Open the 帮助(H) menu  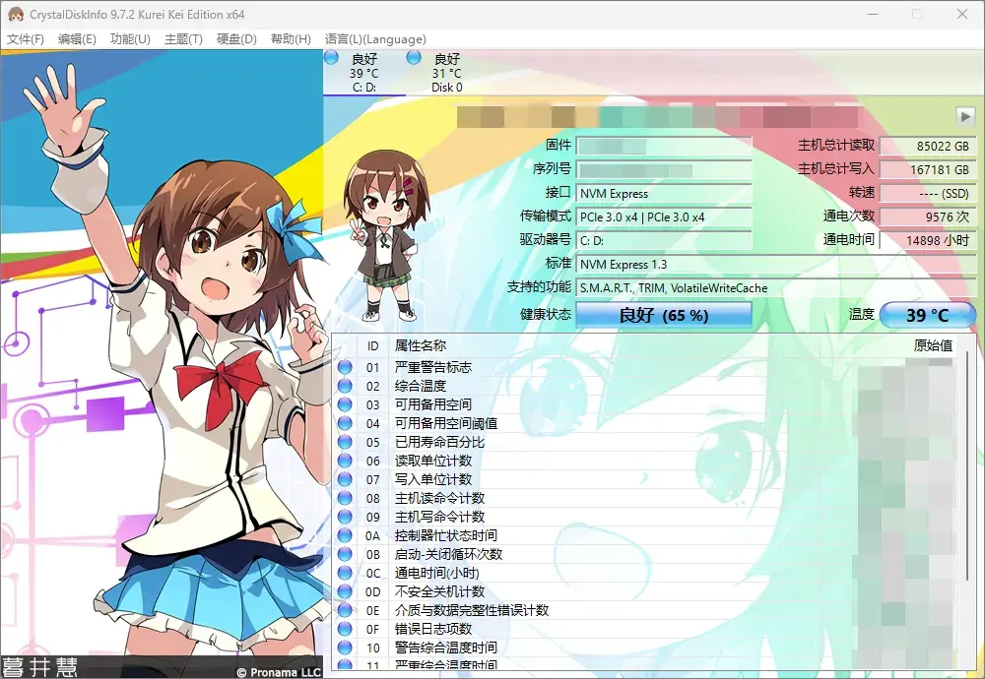point(291,39)
